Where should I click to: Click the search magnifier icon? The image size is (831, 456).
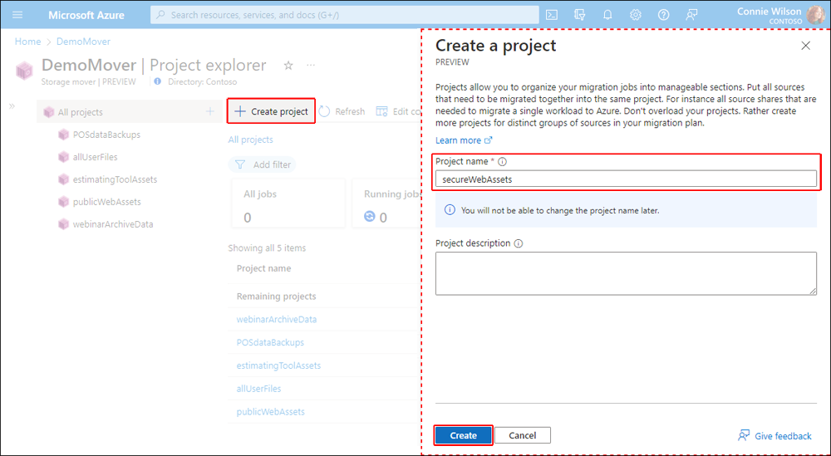pyautogui.click(x=160, y=15)
